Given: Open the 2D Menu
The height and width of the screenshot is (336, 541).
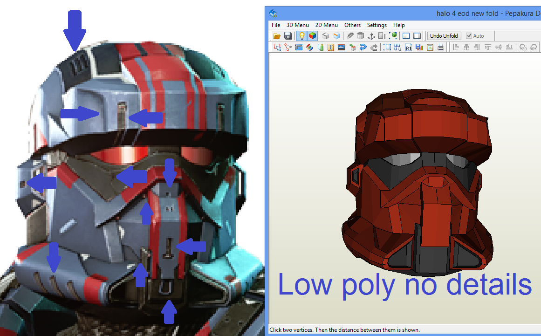Looking at the screenshot, I should click(326, 25).
